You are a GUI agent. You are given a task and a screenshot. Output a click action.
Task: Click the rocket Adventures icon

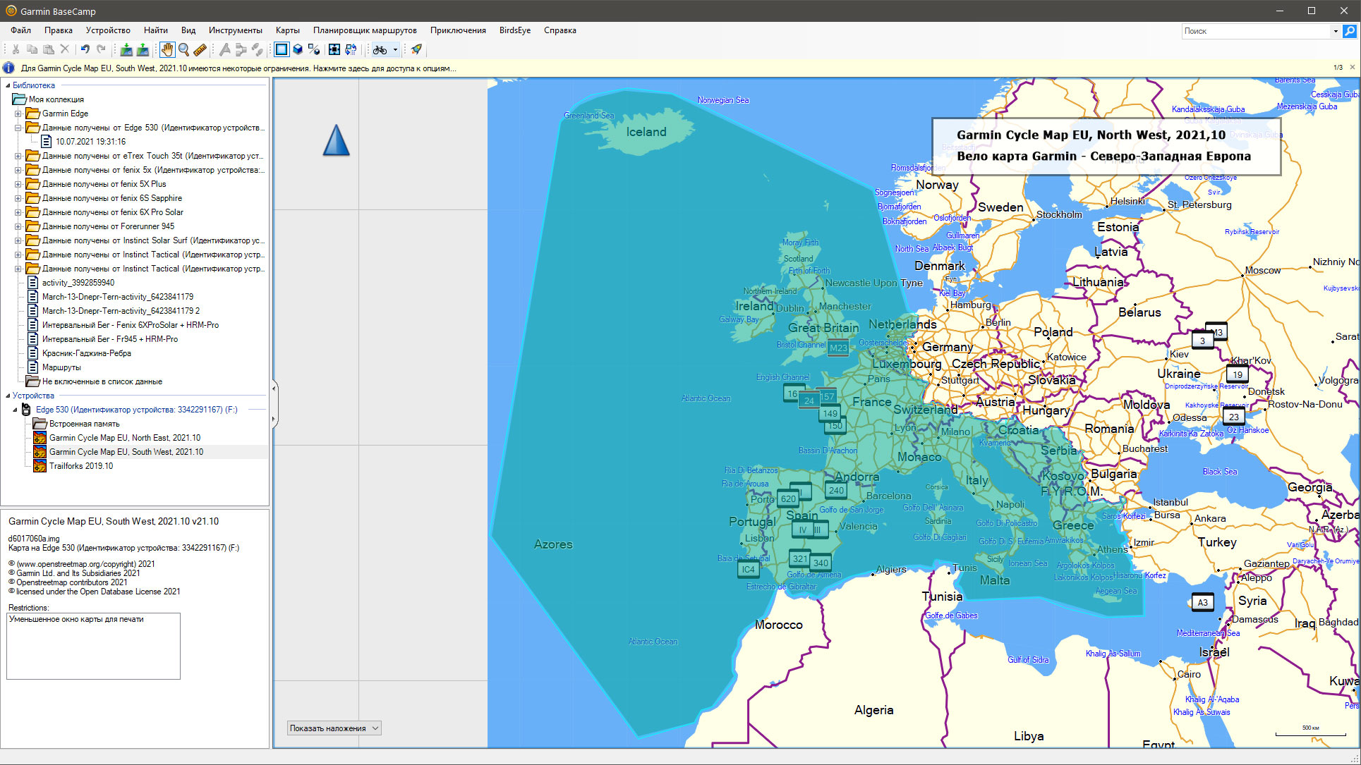click(416, 49)
